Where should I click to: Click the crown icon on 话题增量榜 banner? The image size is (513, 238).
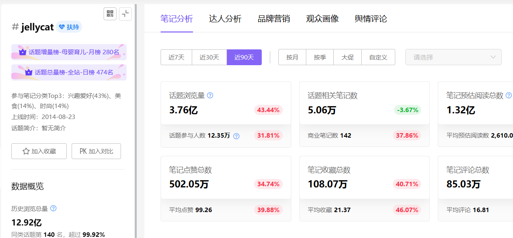(23, 52)
